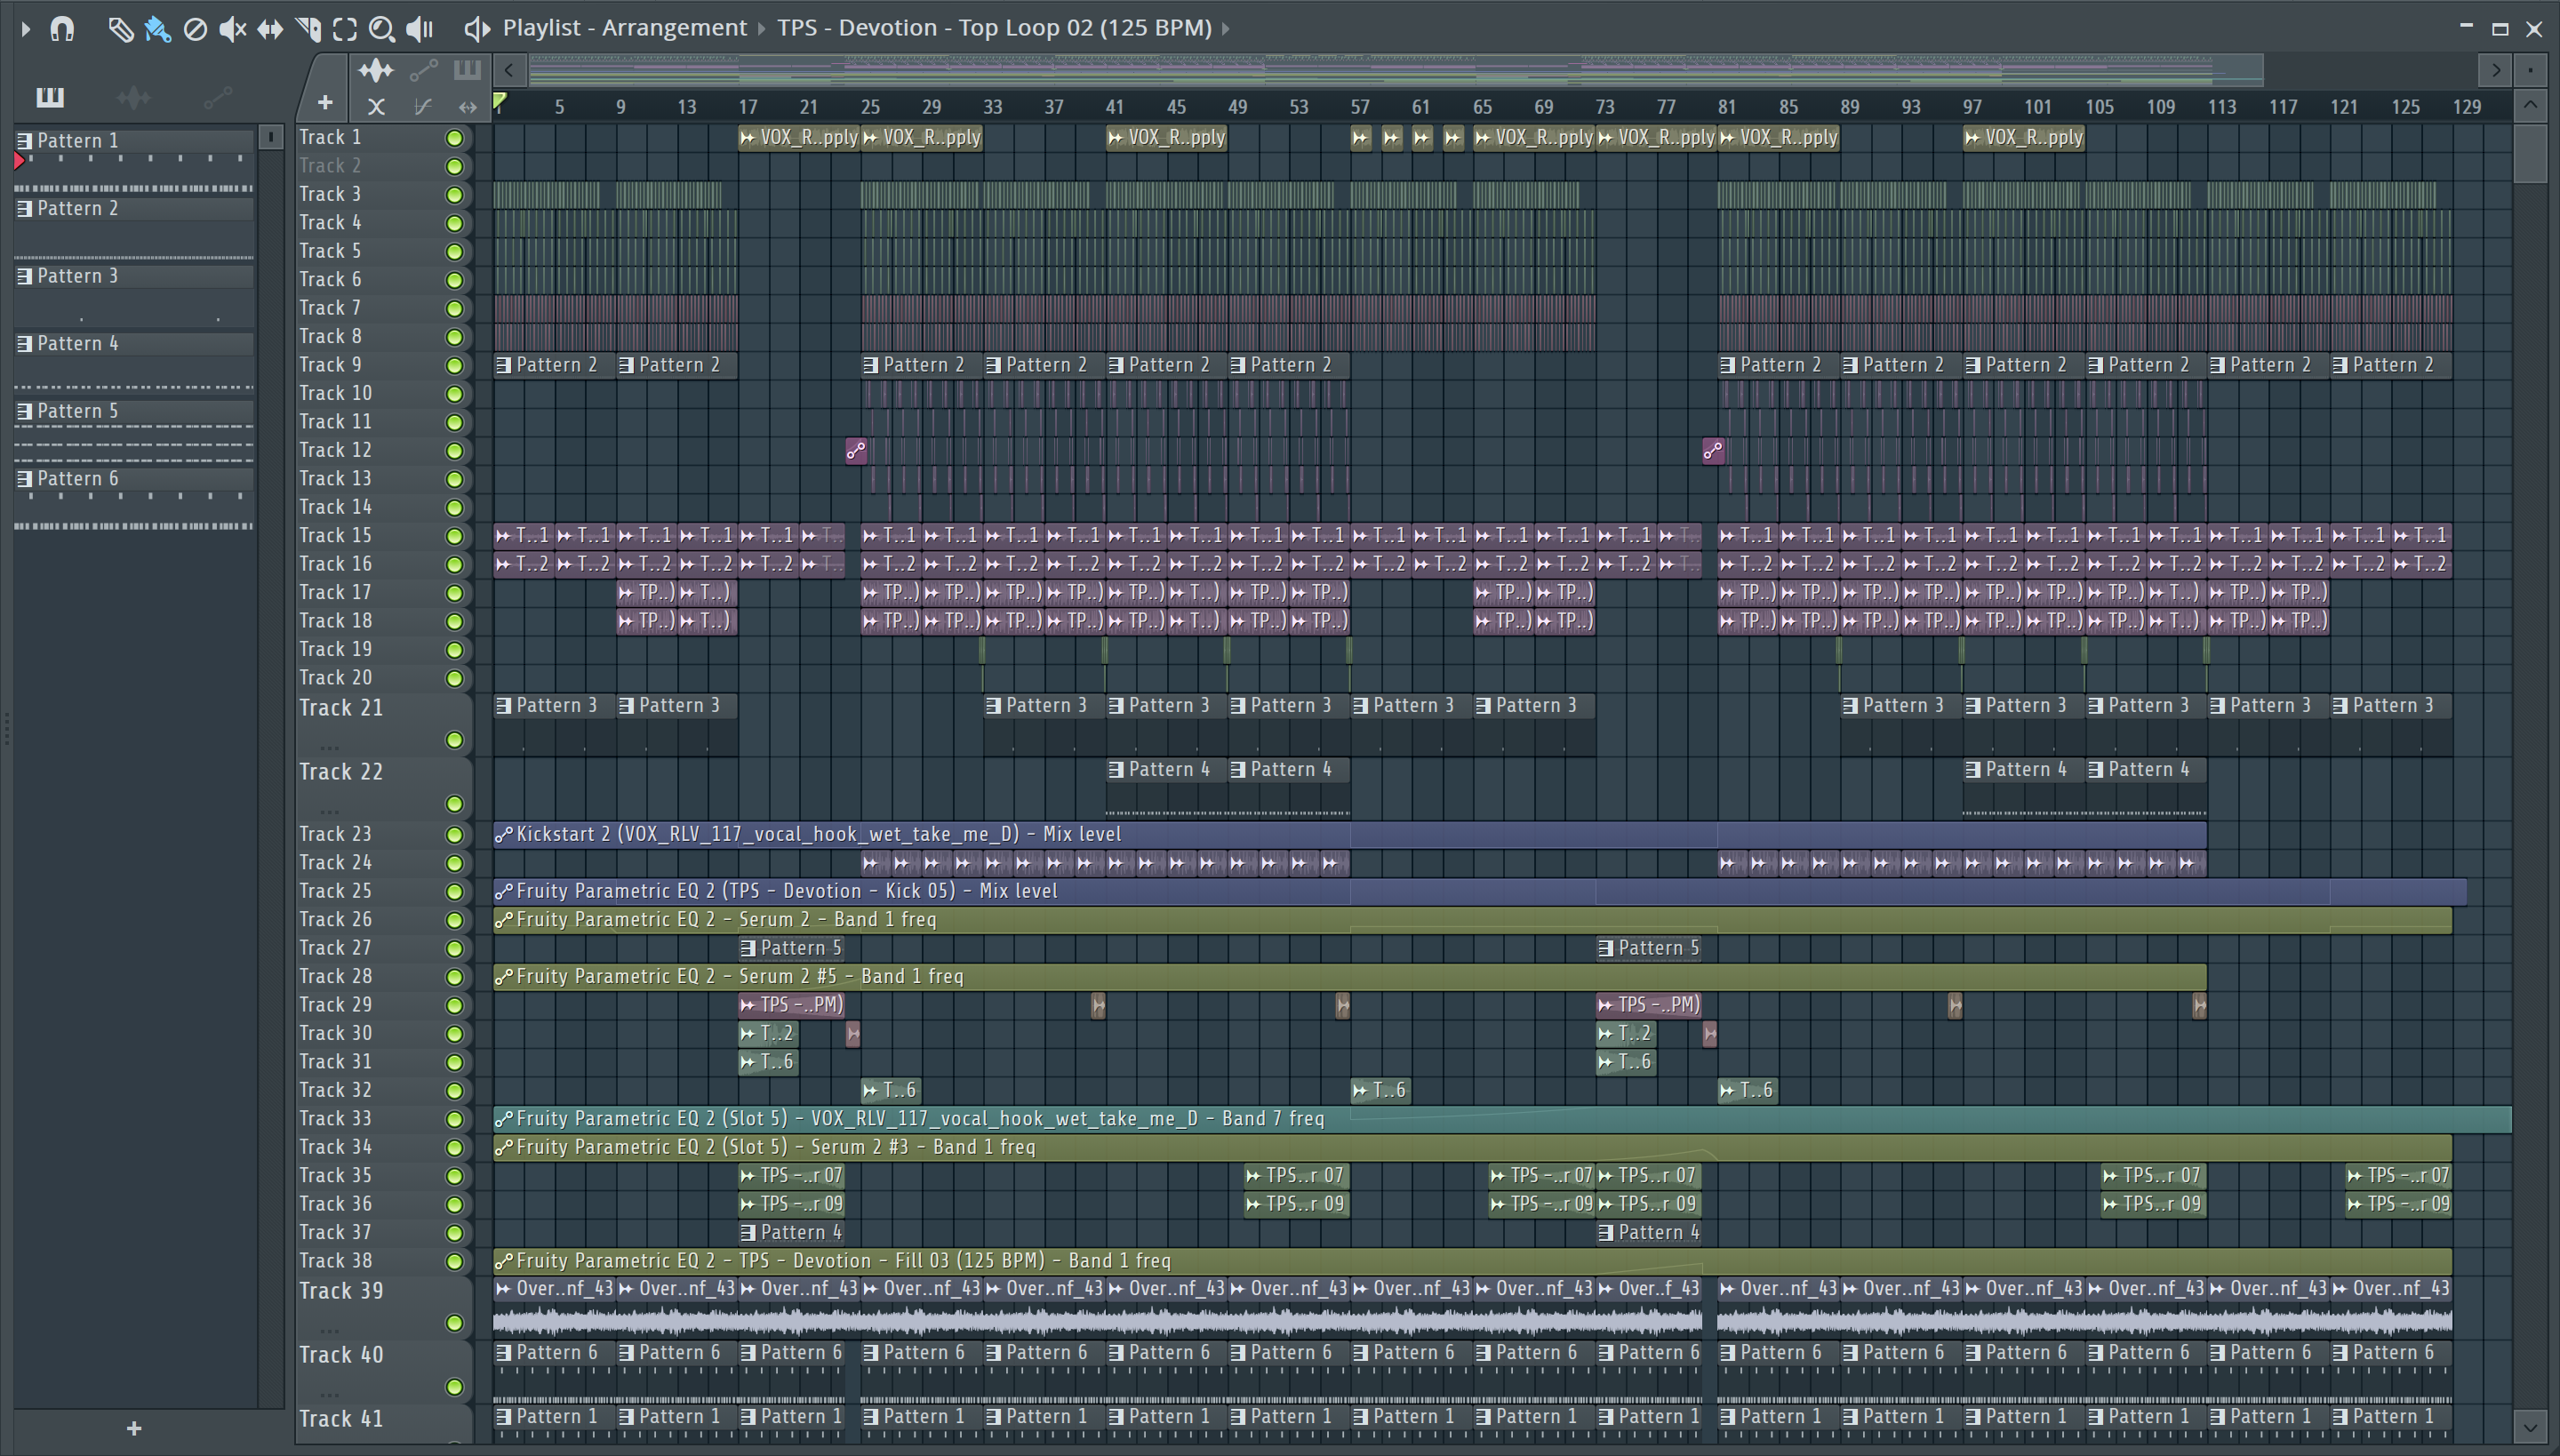Click the vertical scrollbar thumb
The width and height of the screenshot is (2560, 1456).
(2530, 153)
